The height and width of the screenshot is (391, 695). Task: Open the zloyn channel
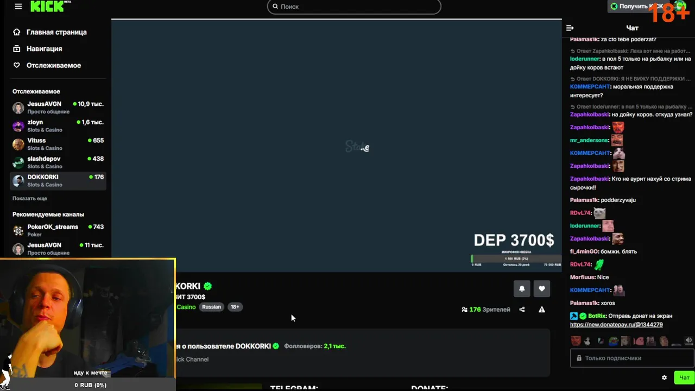pos(58,125)
